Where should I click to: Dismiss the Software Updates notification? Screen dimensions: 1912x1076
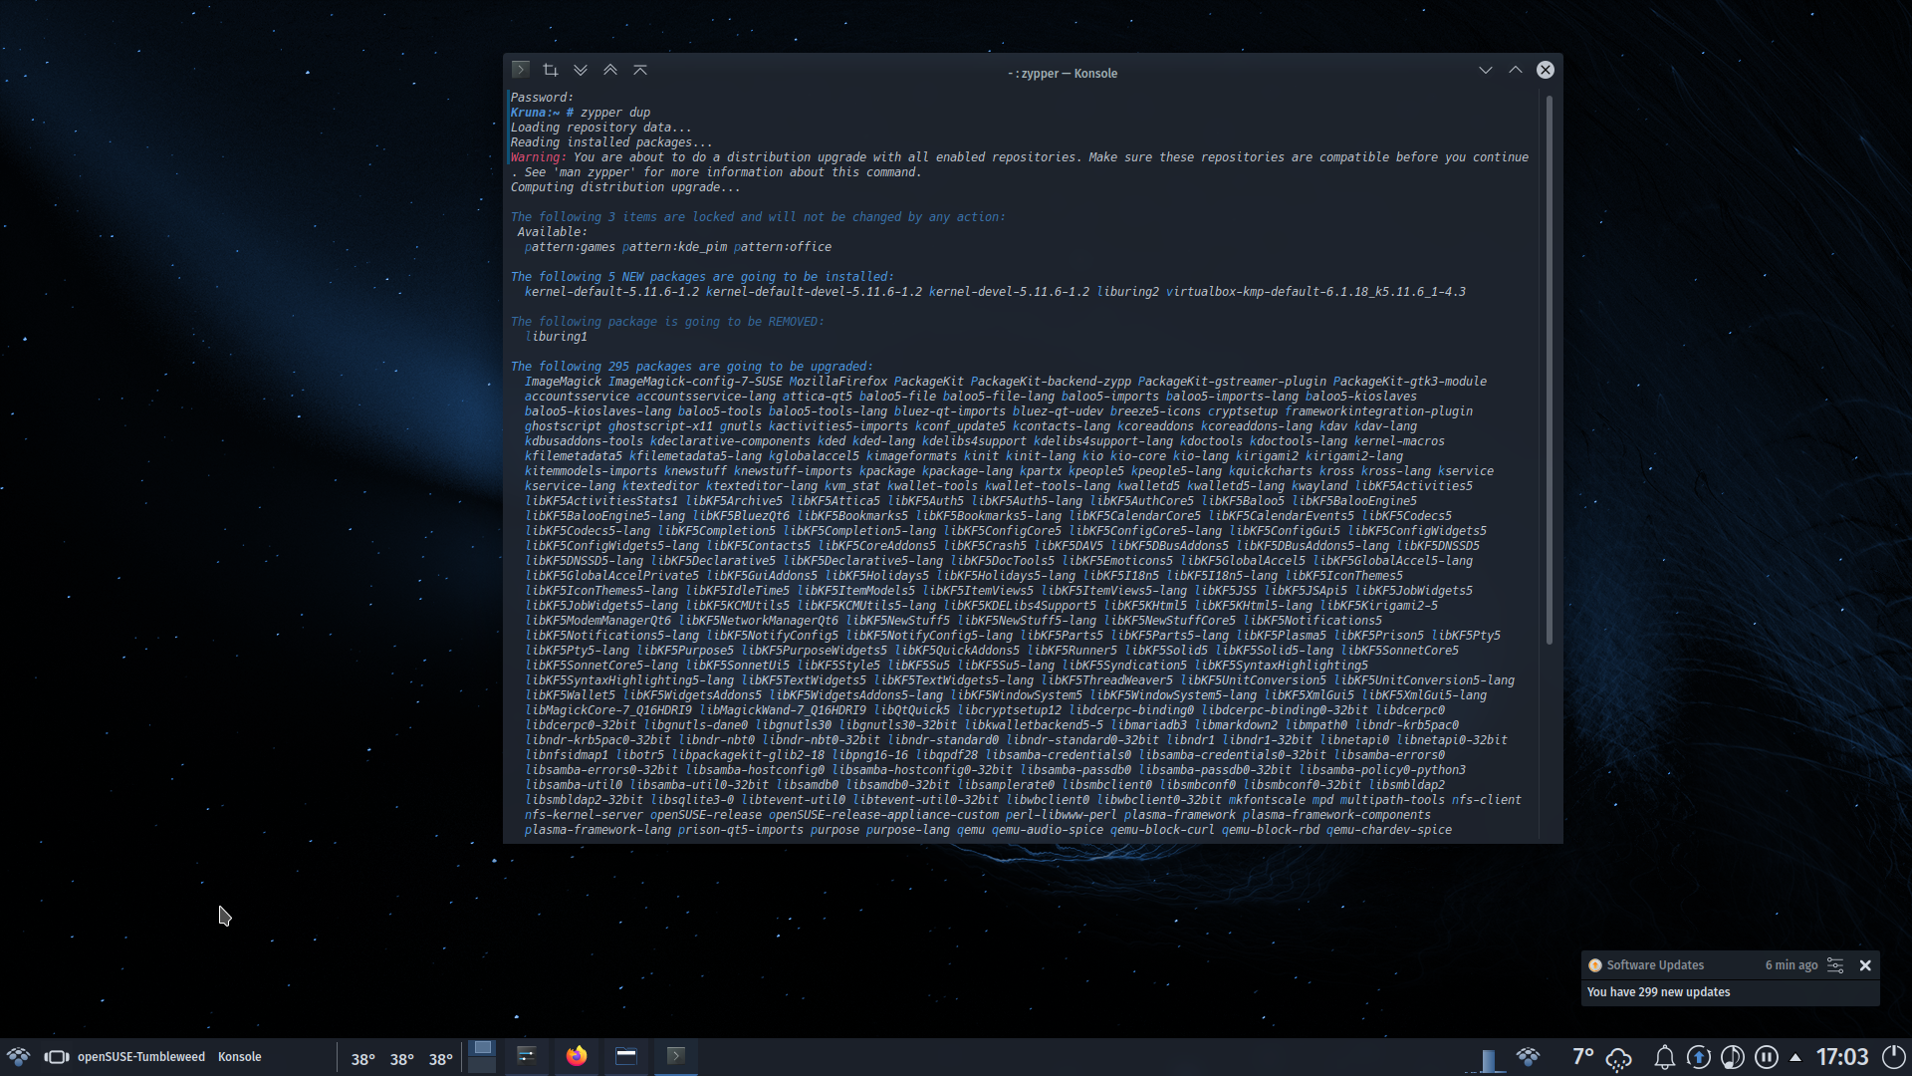coord(1865,965)
